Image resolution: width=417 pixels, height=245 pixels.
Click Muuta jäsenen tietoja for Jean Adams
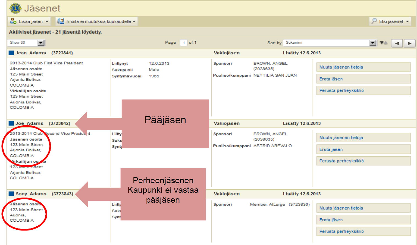(364, 67)
